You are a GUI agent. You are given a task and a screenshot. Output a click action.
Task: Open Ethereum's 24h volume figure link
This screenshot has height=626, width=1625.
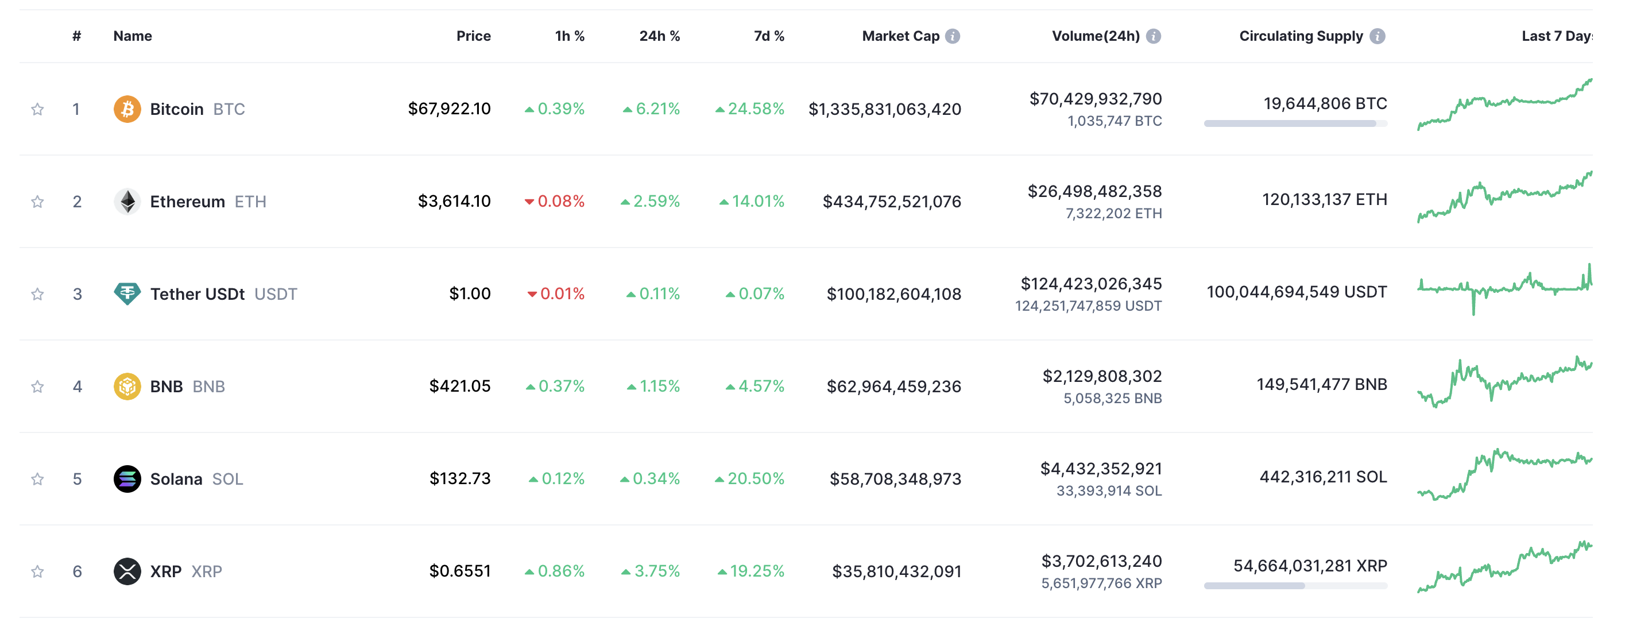coord(1094,191)
